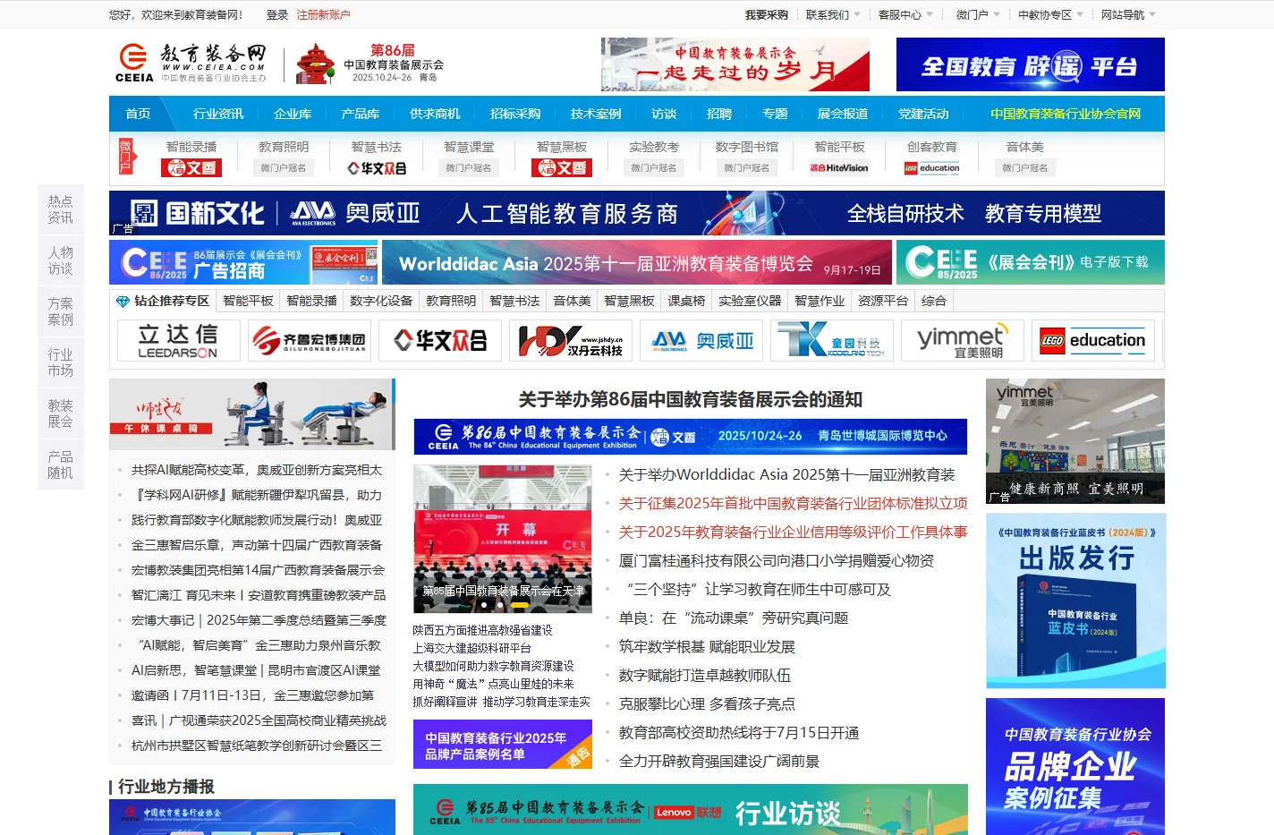Screen dimensions: 1274x835
Task: Open the 《展会会刊》电子版下载 banner
Action: (x=1031, y=262)
